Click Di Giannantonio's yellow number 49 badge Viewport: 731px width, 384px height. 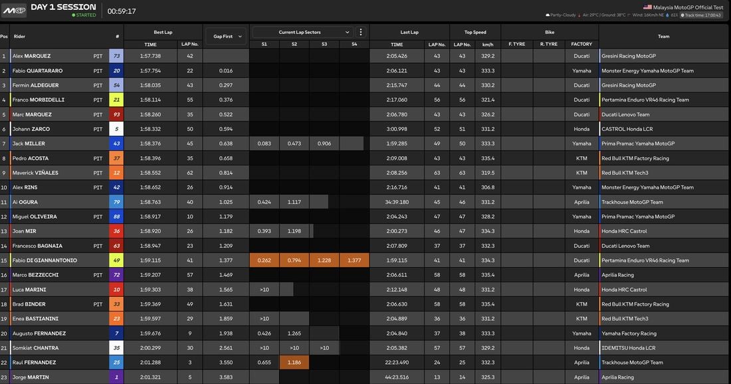tap(116, 260)
